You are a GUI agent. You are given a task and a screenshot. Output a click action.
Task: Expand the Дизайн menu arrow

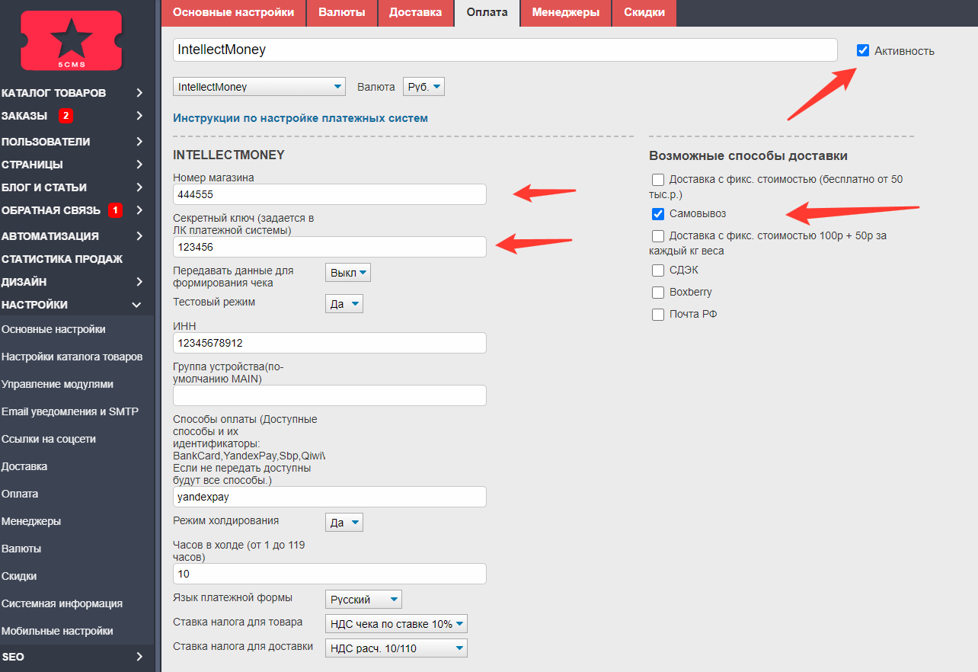[139, 282]
